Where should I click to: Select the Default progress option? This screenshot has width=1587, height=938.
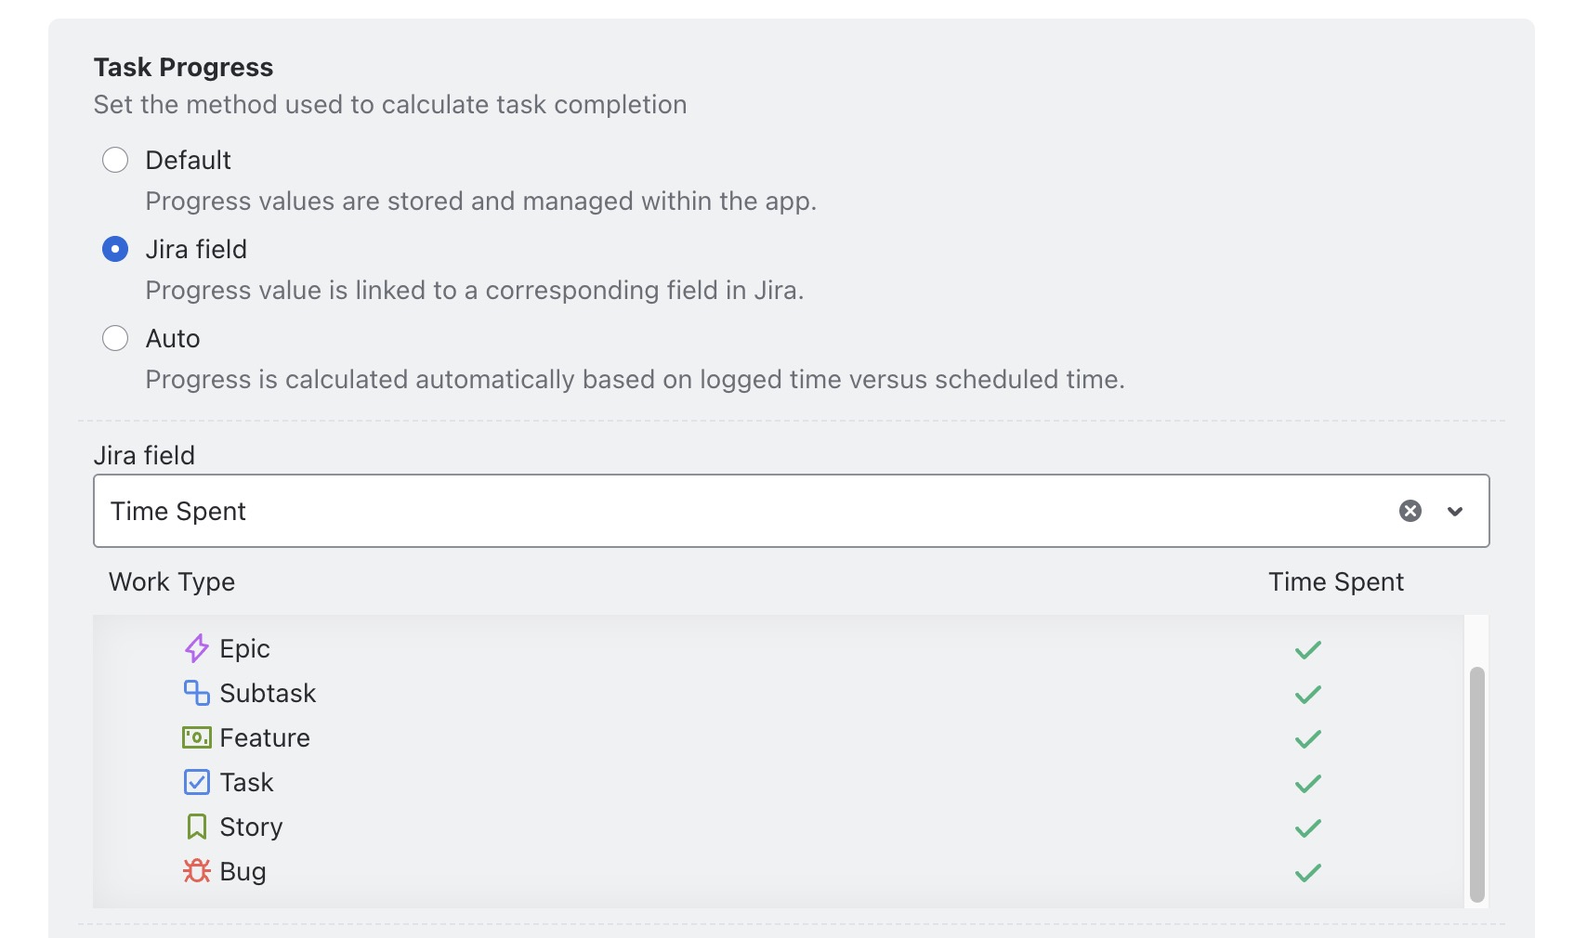pos(115,160)
